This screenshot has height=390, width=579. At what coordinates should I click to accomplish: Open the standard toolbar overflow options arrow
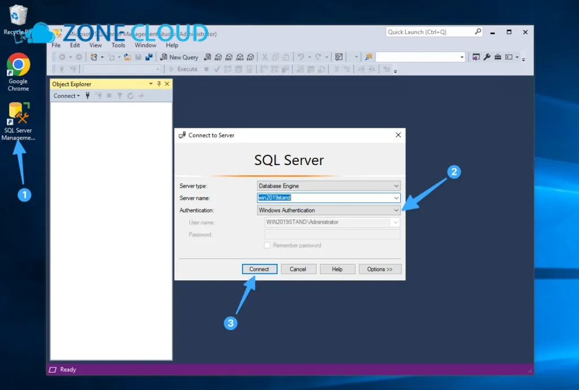(523, 58)
